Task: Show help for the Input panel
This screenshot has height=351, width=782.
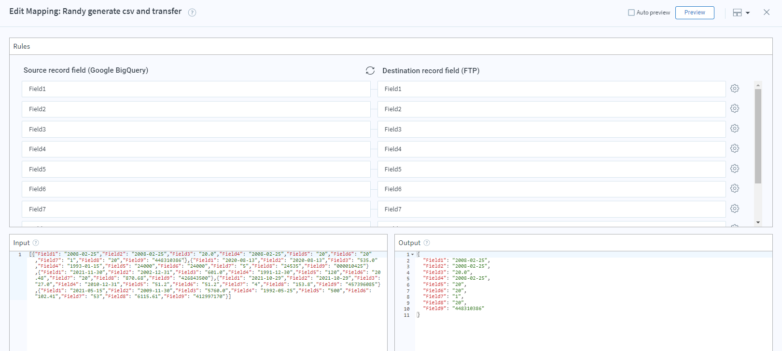Action: pyautogui.click(x=36, y=243)
